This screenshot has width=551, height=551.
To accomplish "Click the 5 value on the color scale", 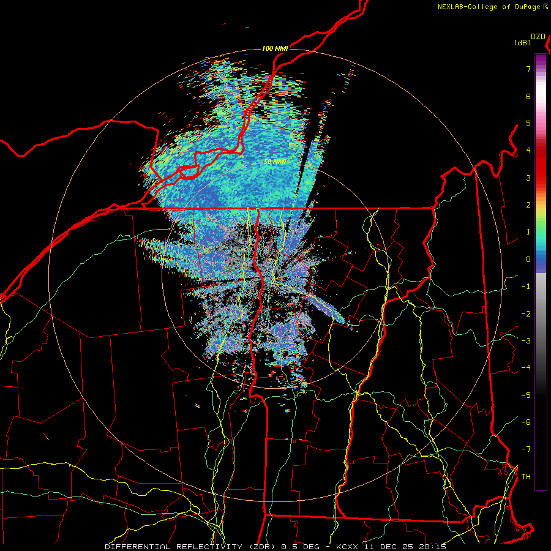I will coord(528,123).
